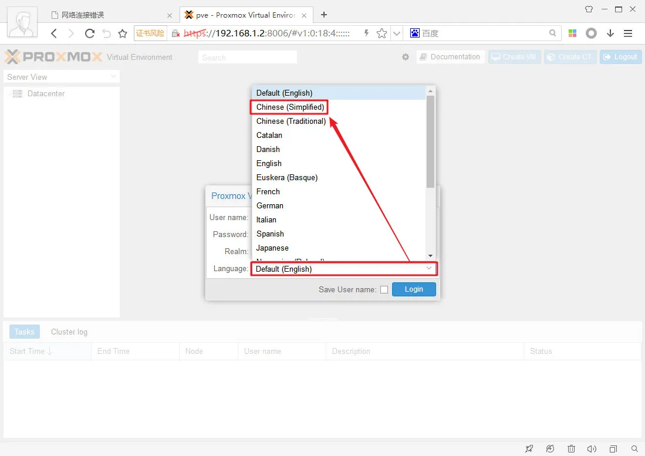
Task: Open a new browser tab
Action: 324,15
